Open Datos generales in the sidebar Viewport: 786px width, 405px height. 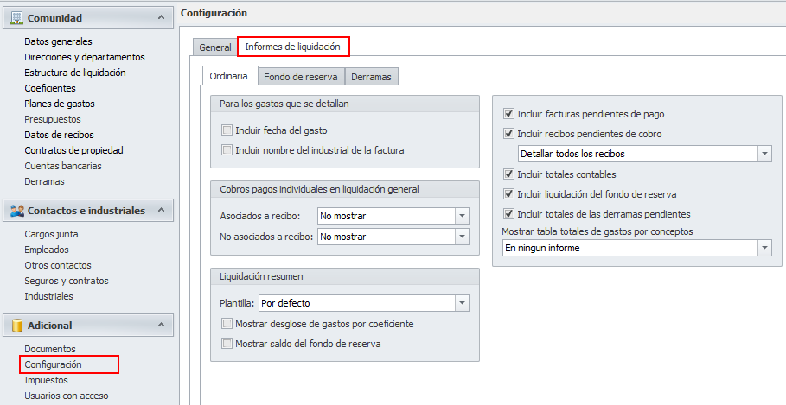coord(58,41)
